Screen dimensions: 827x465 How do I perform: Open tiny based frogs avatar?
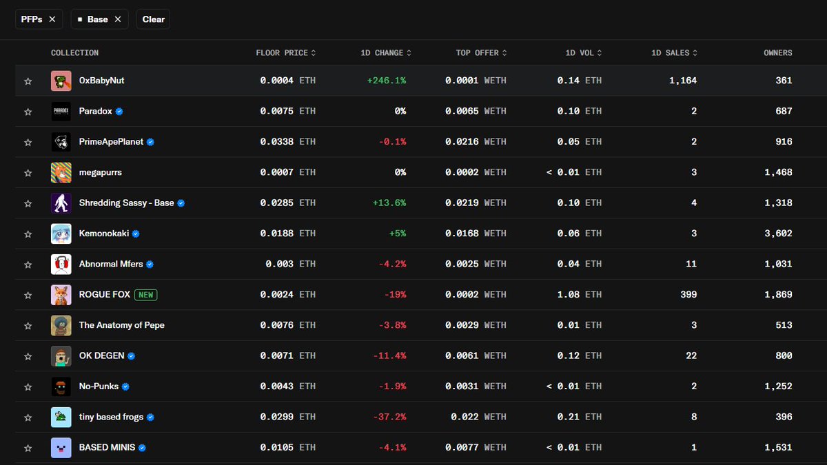tap(61, 417)
